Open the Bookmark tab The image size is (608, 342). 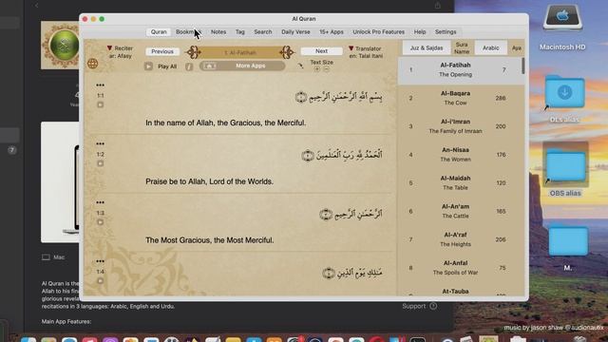(188, 31)
